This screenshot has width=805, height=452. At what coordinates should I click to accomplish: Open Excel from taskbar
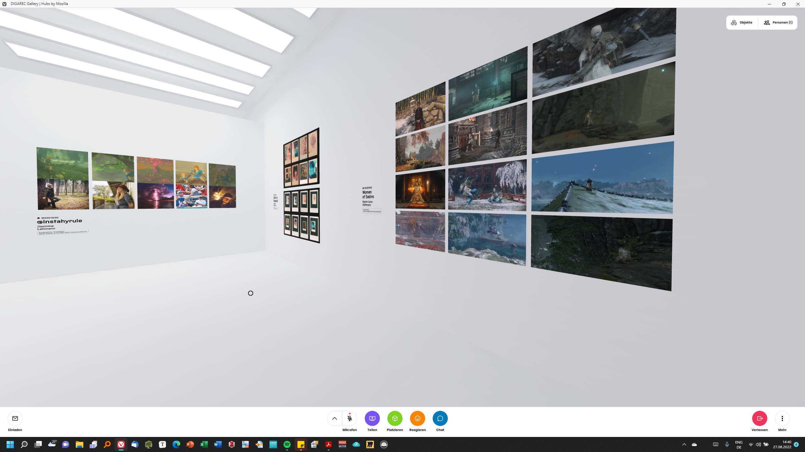204,444
